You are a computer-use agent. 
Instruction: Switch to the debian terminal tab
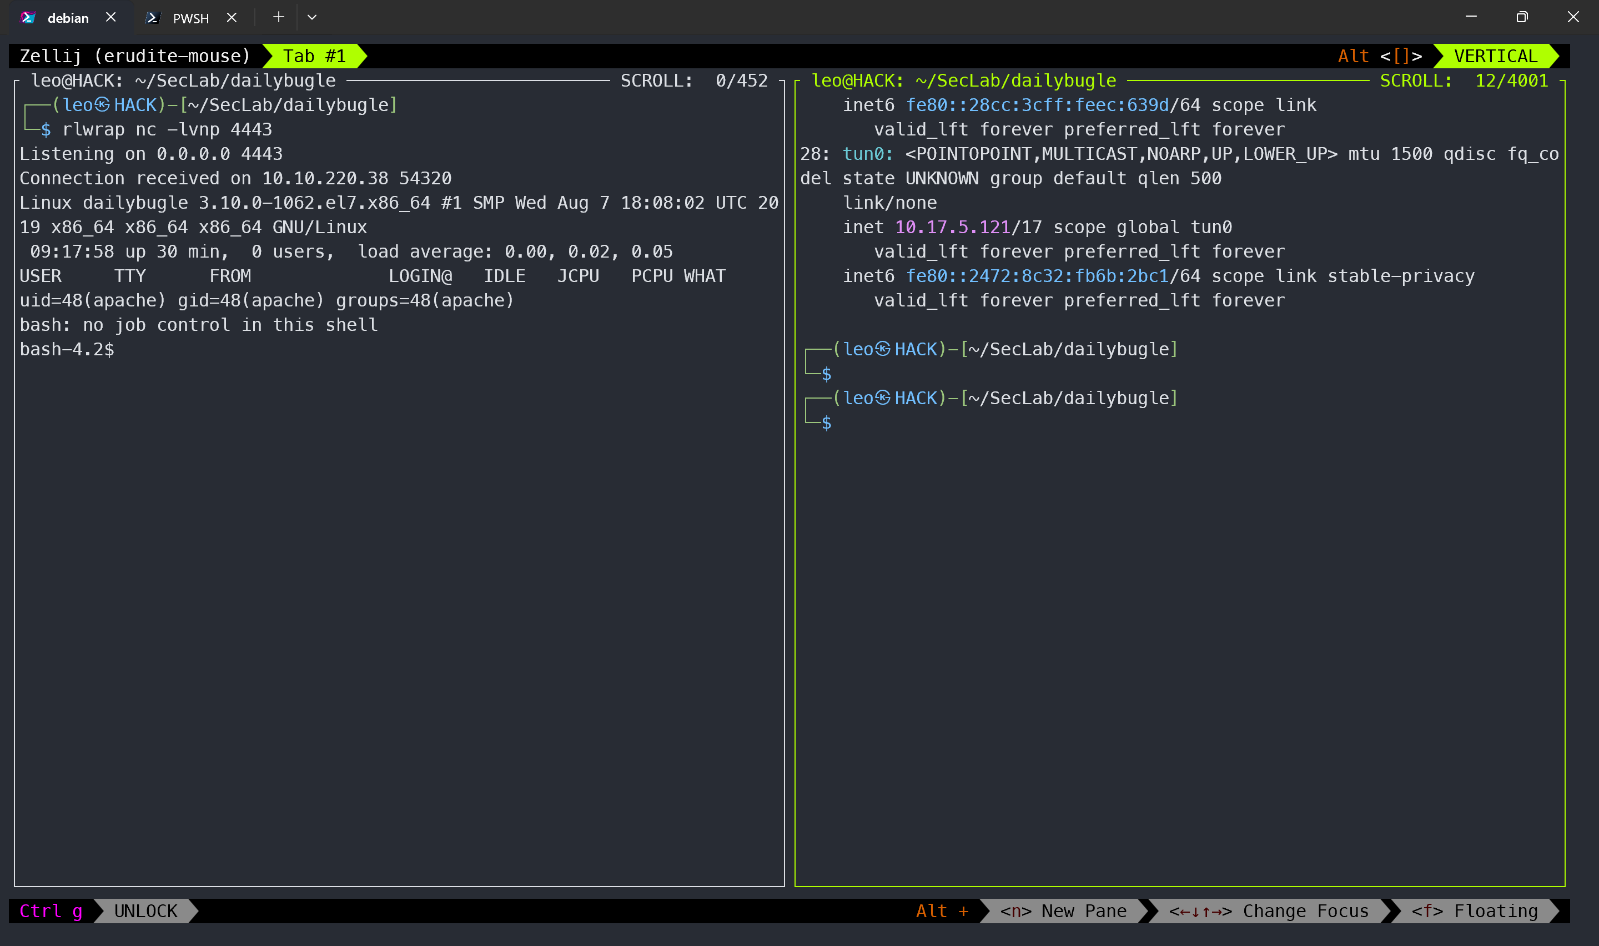pyautogui.click(x=68, y=18)
